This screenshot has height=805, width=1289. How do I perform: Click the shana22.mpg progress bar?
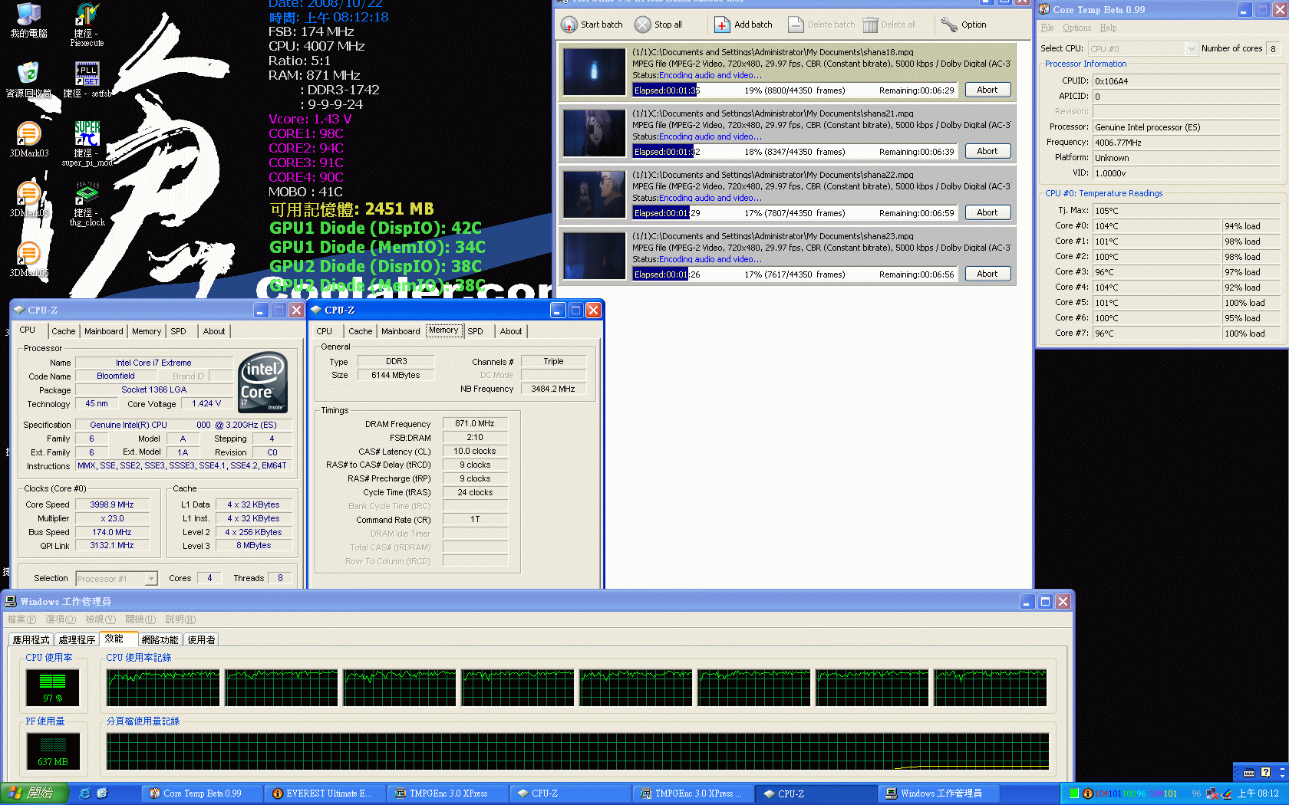(795, 213)
